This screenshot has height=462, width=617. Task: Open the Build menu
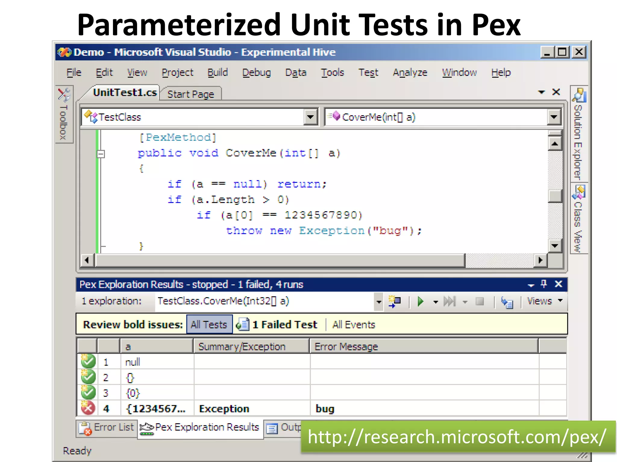coord(218,72)
